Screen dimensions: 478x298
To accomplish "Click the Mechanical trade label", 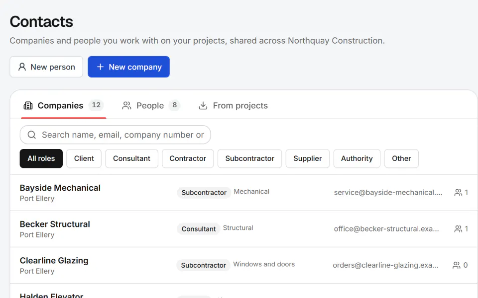I will point(251,192).
